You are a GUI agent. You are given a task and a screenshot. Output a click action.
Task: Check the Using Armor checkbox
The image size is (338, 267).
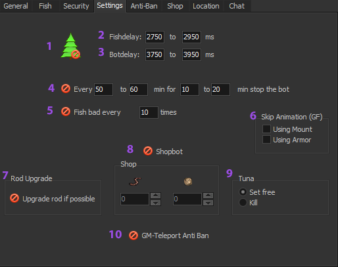[266, 140]
